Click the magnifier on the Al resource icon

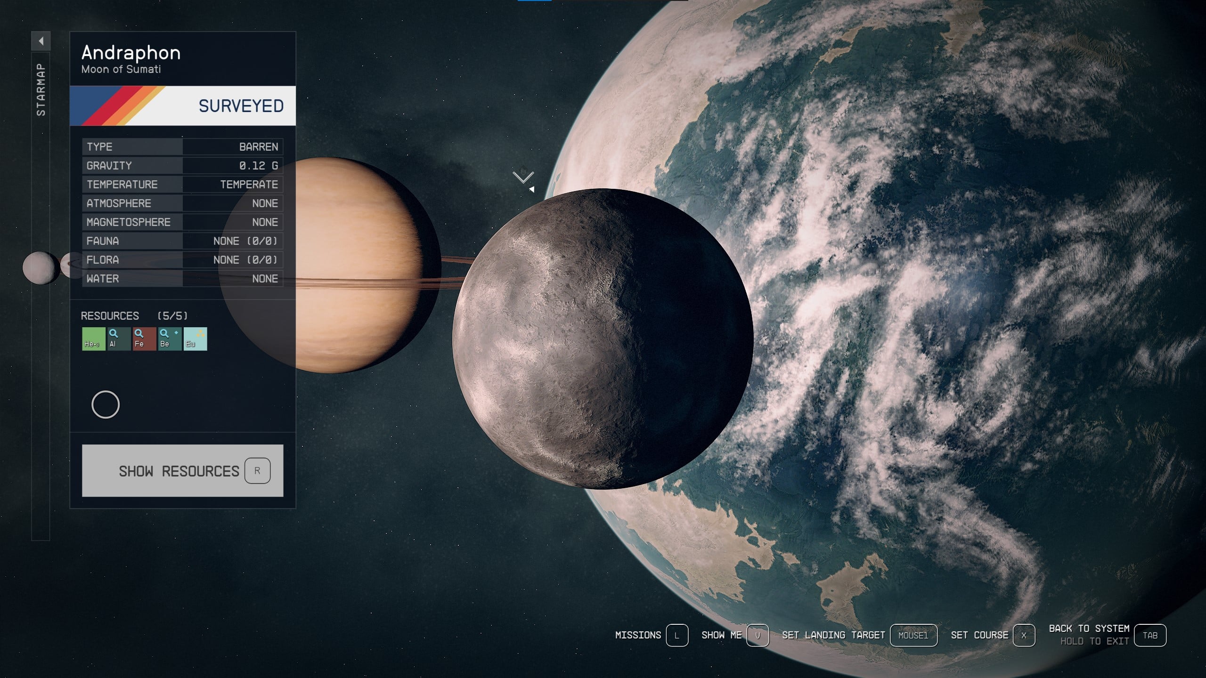113,332
